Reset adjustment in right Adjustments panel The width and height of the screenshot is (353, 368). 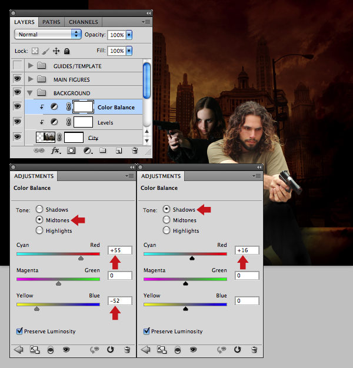[238, 350]
